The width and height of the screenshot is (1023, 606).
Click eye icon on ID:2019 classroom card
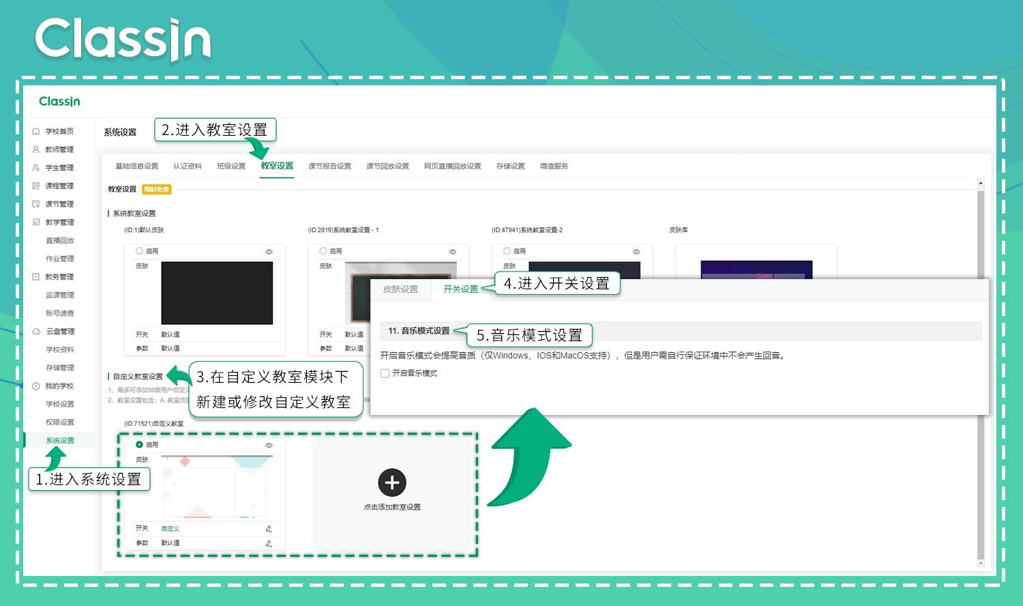(x=452, y=252)
